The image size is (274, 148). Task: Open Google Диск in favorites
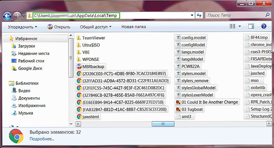pyautogui.click(x=27, y=68)
